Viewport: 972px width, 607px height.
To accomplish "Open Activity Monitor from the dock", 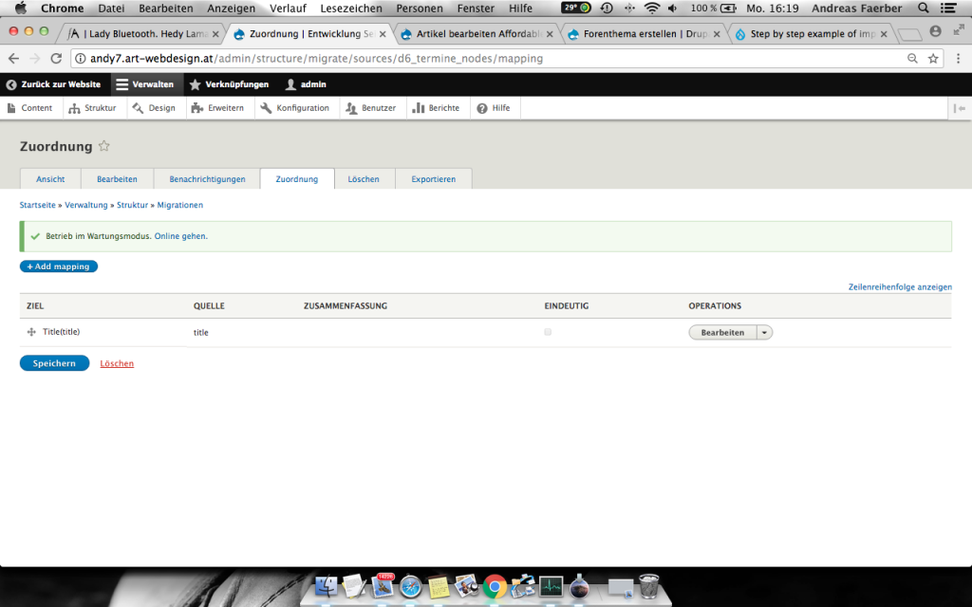I will (551, 587).
